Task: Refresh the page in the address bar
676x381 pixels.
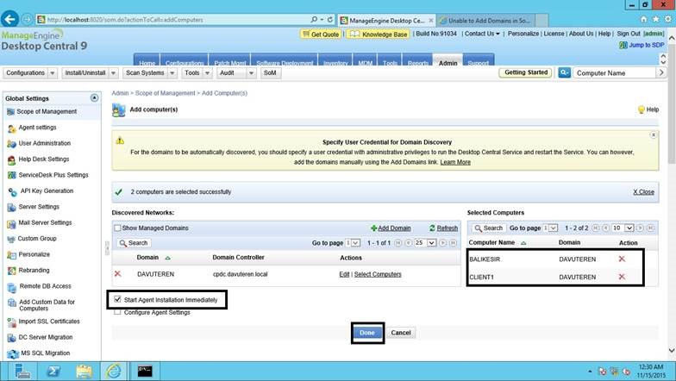Action: click(329, 19)
